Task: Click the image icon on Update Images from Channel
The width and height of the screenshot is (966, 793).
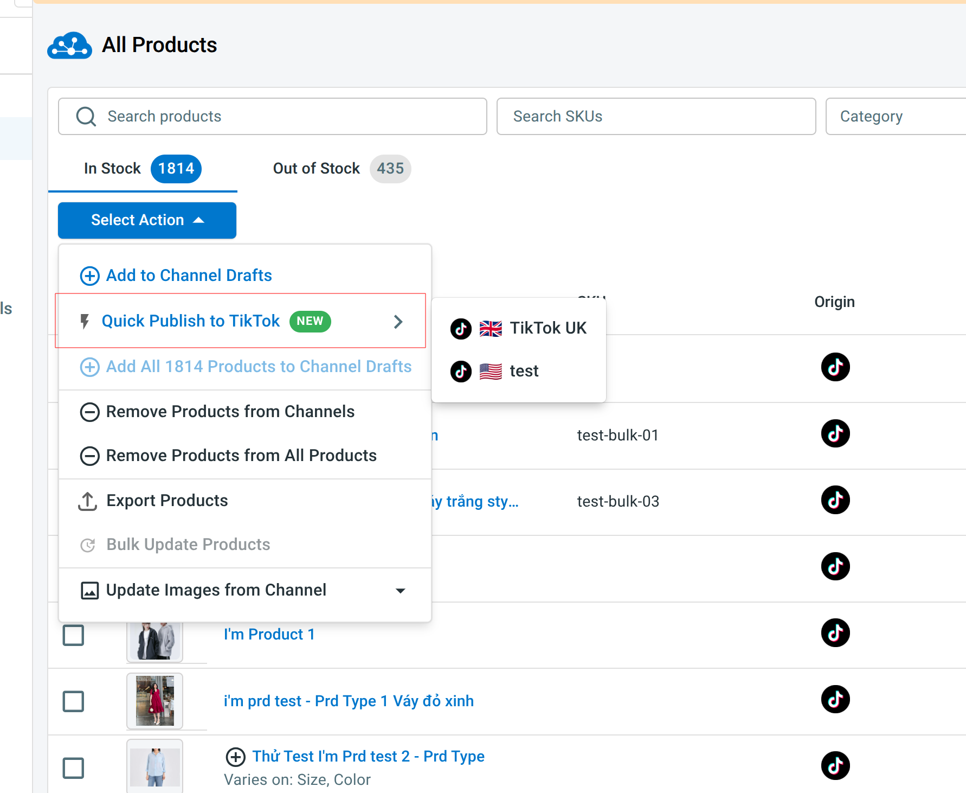Action: (89, 590)
